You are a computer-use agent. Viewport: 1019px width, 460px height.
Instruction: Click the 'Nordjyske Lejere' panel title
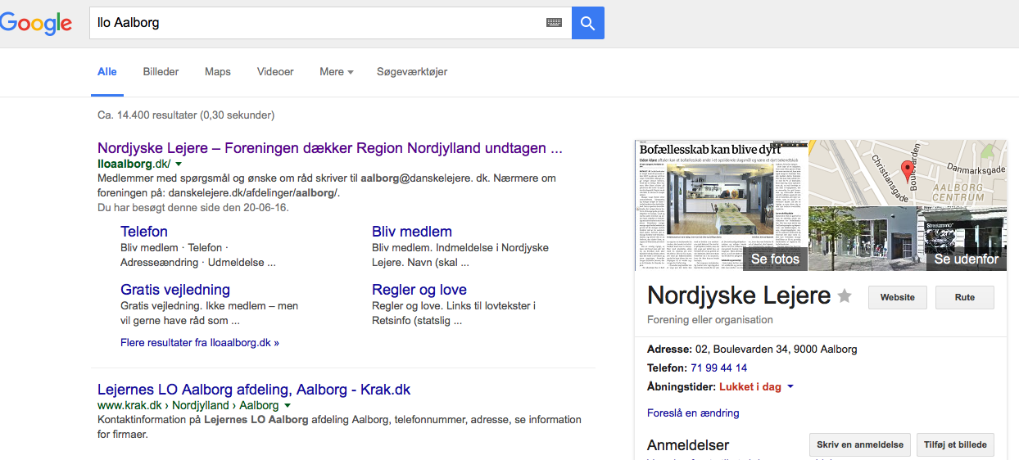tap(739, 296)
